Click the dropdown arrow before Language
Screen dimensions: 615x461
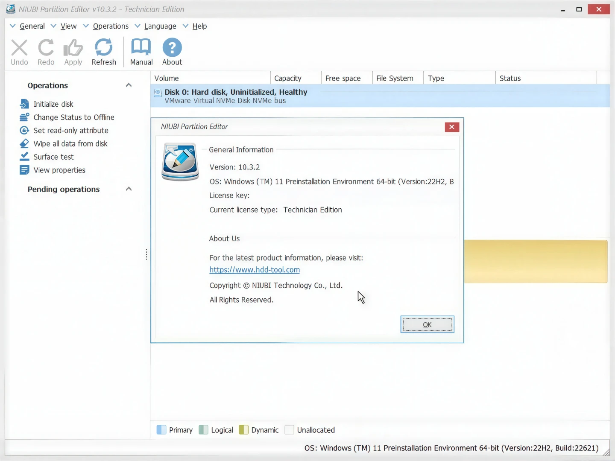[x=138, y=26]
